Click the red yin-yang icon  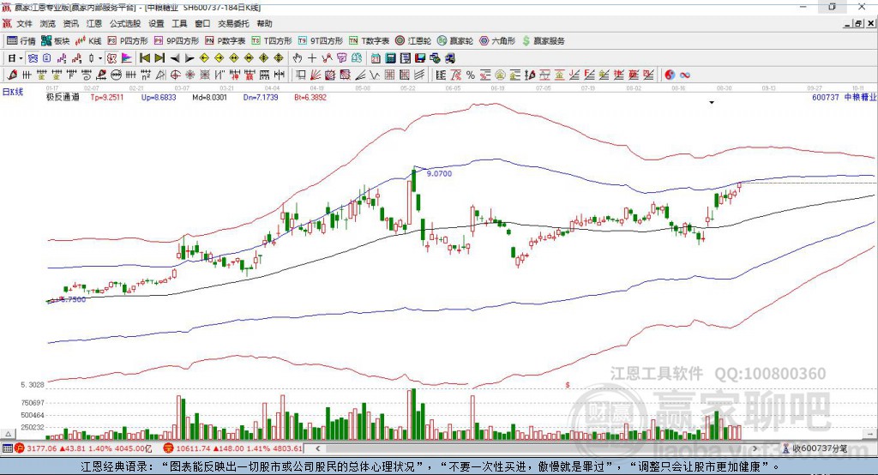[670, 75]
